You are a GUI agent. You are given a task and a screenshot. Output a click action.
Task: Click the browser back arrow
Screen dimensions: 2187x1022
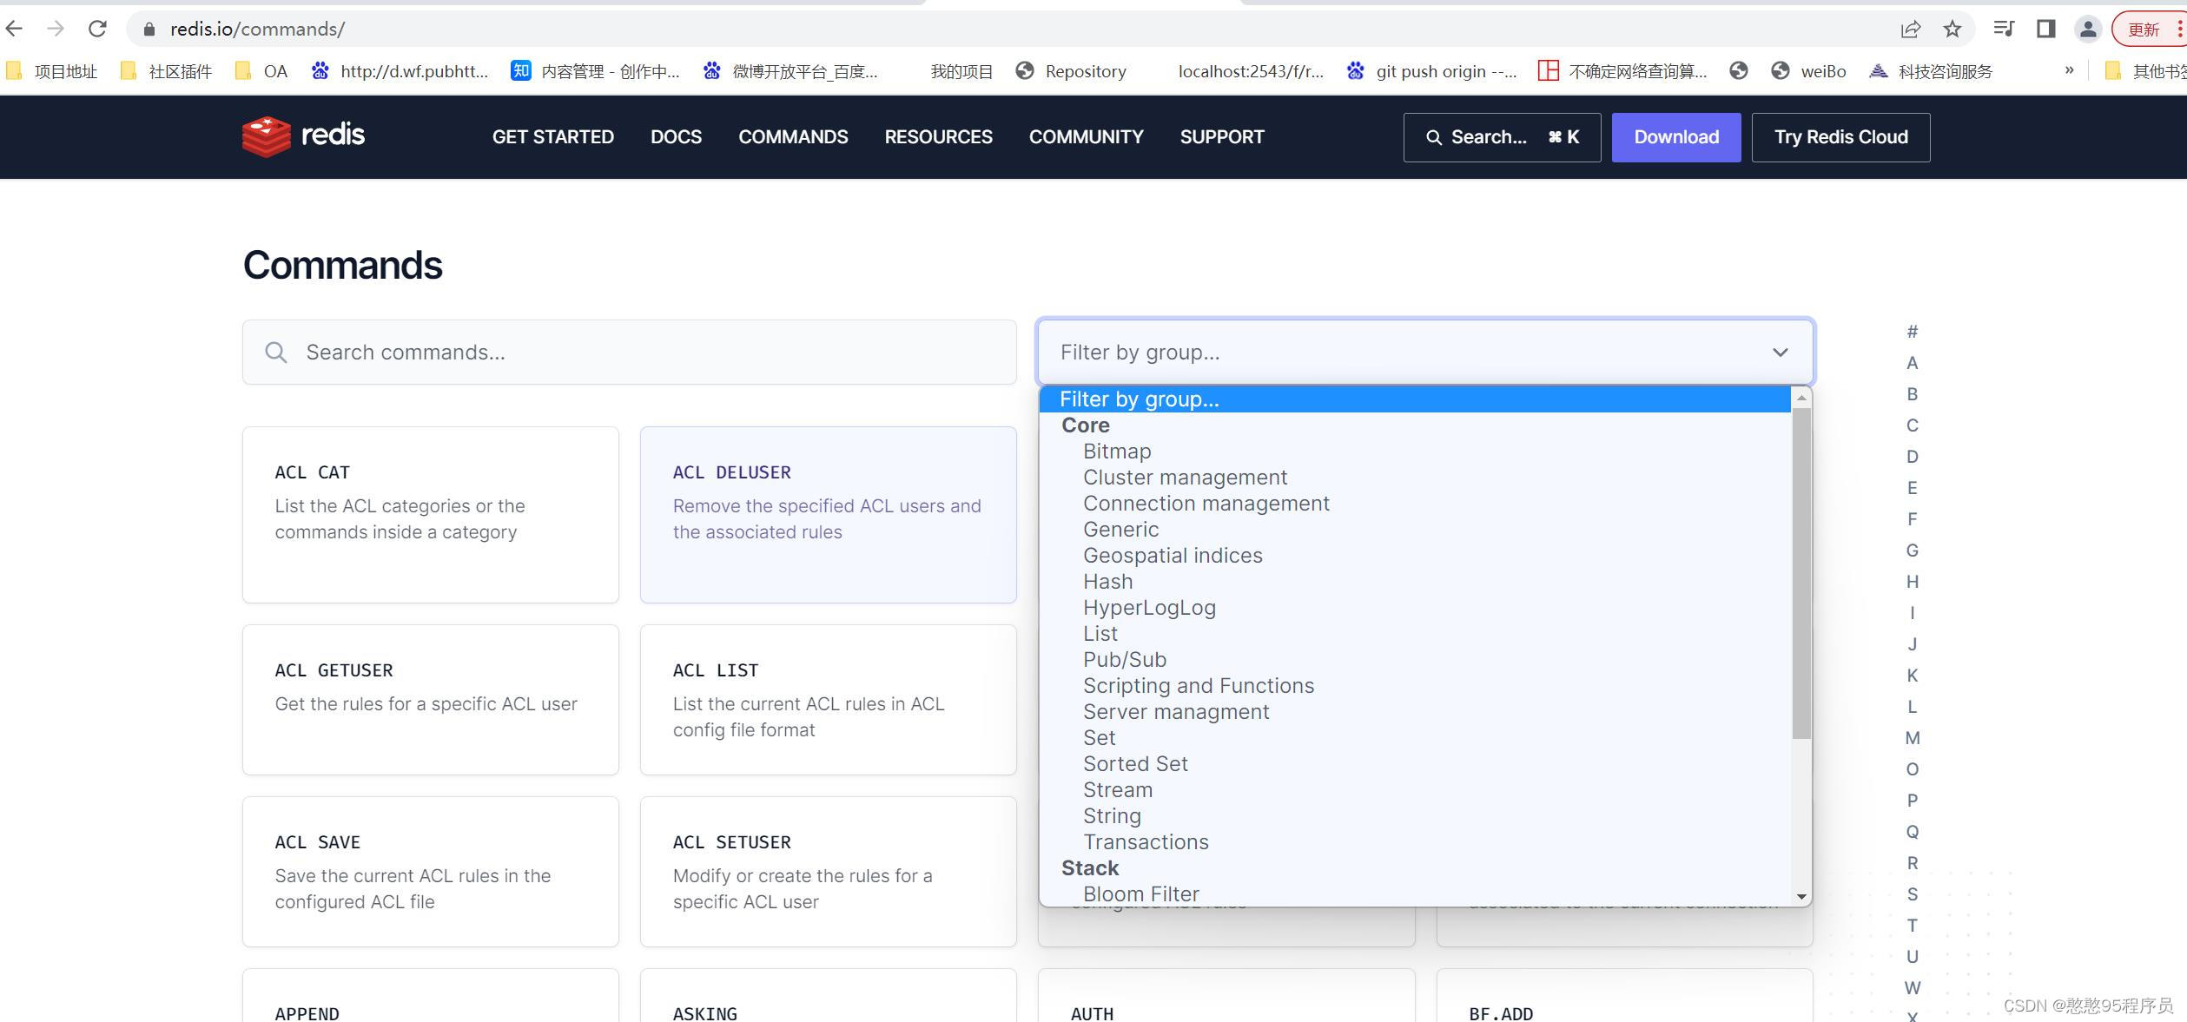[14, 29]
